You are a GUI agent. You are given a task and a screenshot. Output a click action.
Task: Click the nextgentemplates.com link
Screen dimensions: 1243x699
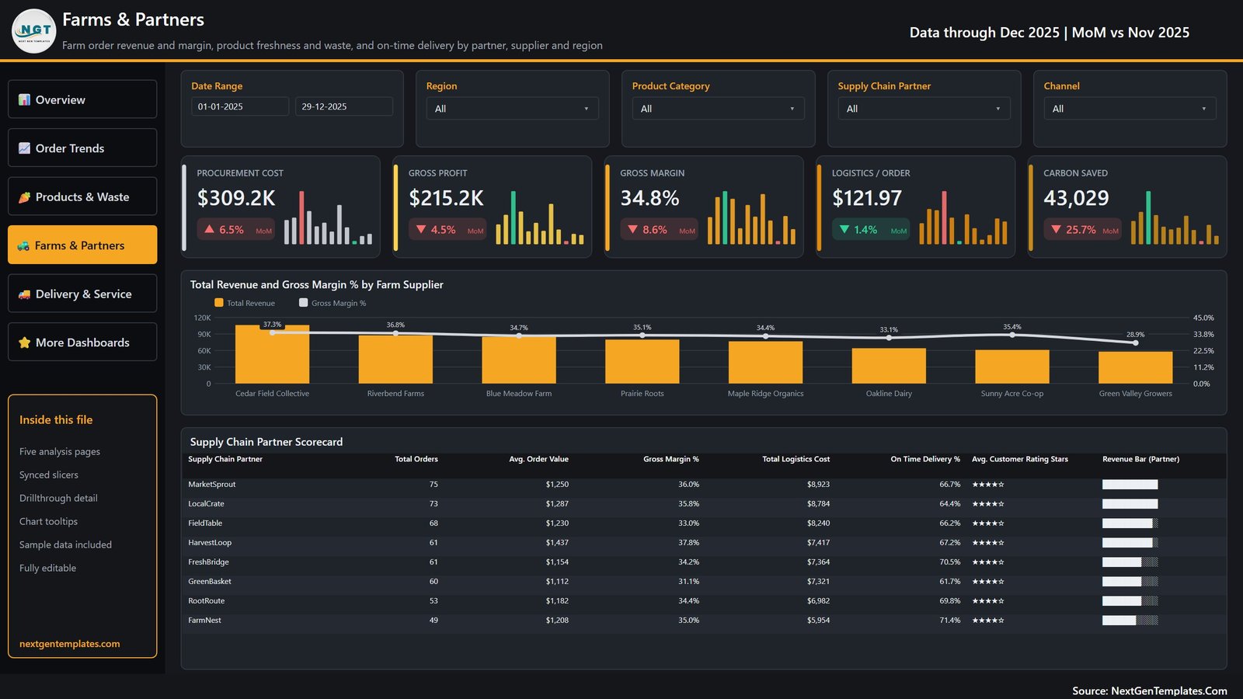coord(70,644)
